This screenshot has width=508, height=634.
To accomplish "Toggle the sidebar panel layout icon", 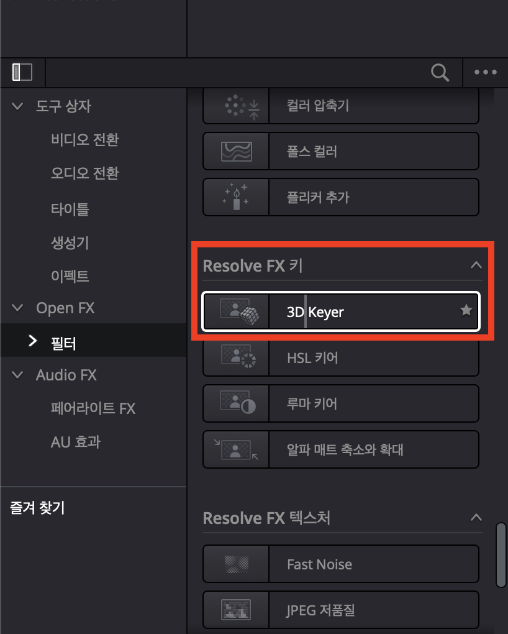I will point(22,72).
